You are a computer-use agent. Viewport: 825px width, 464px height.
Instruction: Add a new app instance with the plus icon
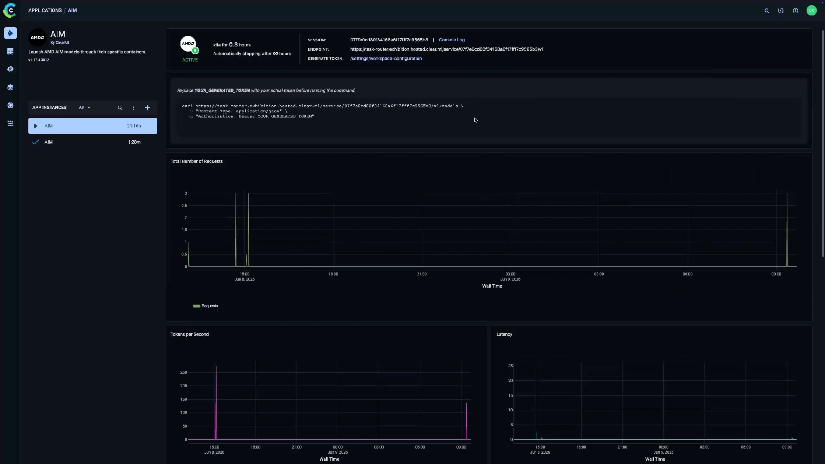[x=147, y=108]
